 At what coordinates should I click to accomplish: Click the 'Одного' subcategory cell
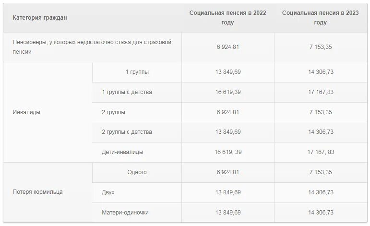tap(137, 172)
